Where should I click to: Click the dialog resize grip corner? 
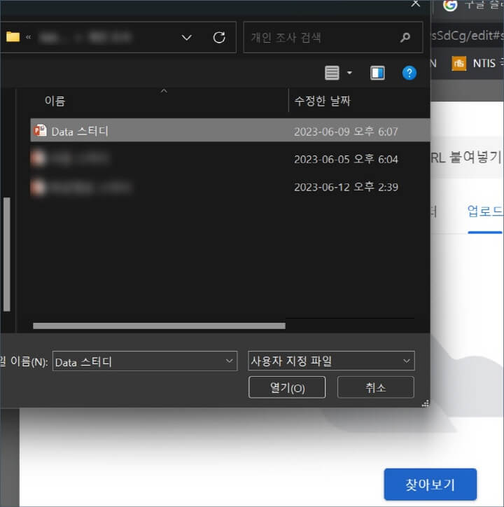[426, 403]
